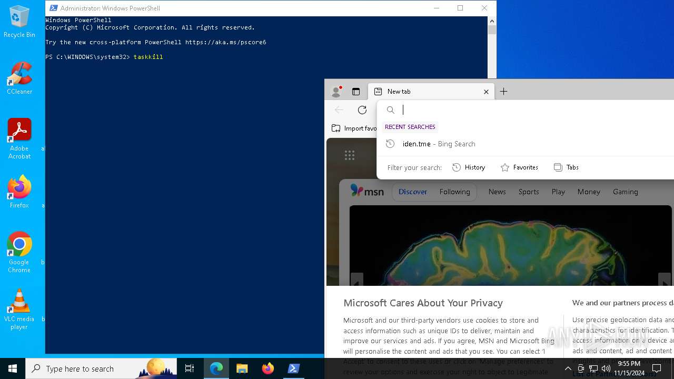The width and height of the screenshot is (674, 379).
Task: Open the taskbar clock and date
Action: (629, 368)
